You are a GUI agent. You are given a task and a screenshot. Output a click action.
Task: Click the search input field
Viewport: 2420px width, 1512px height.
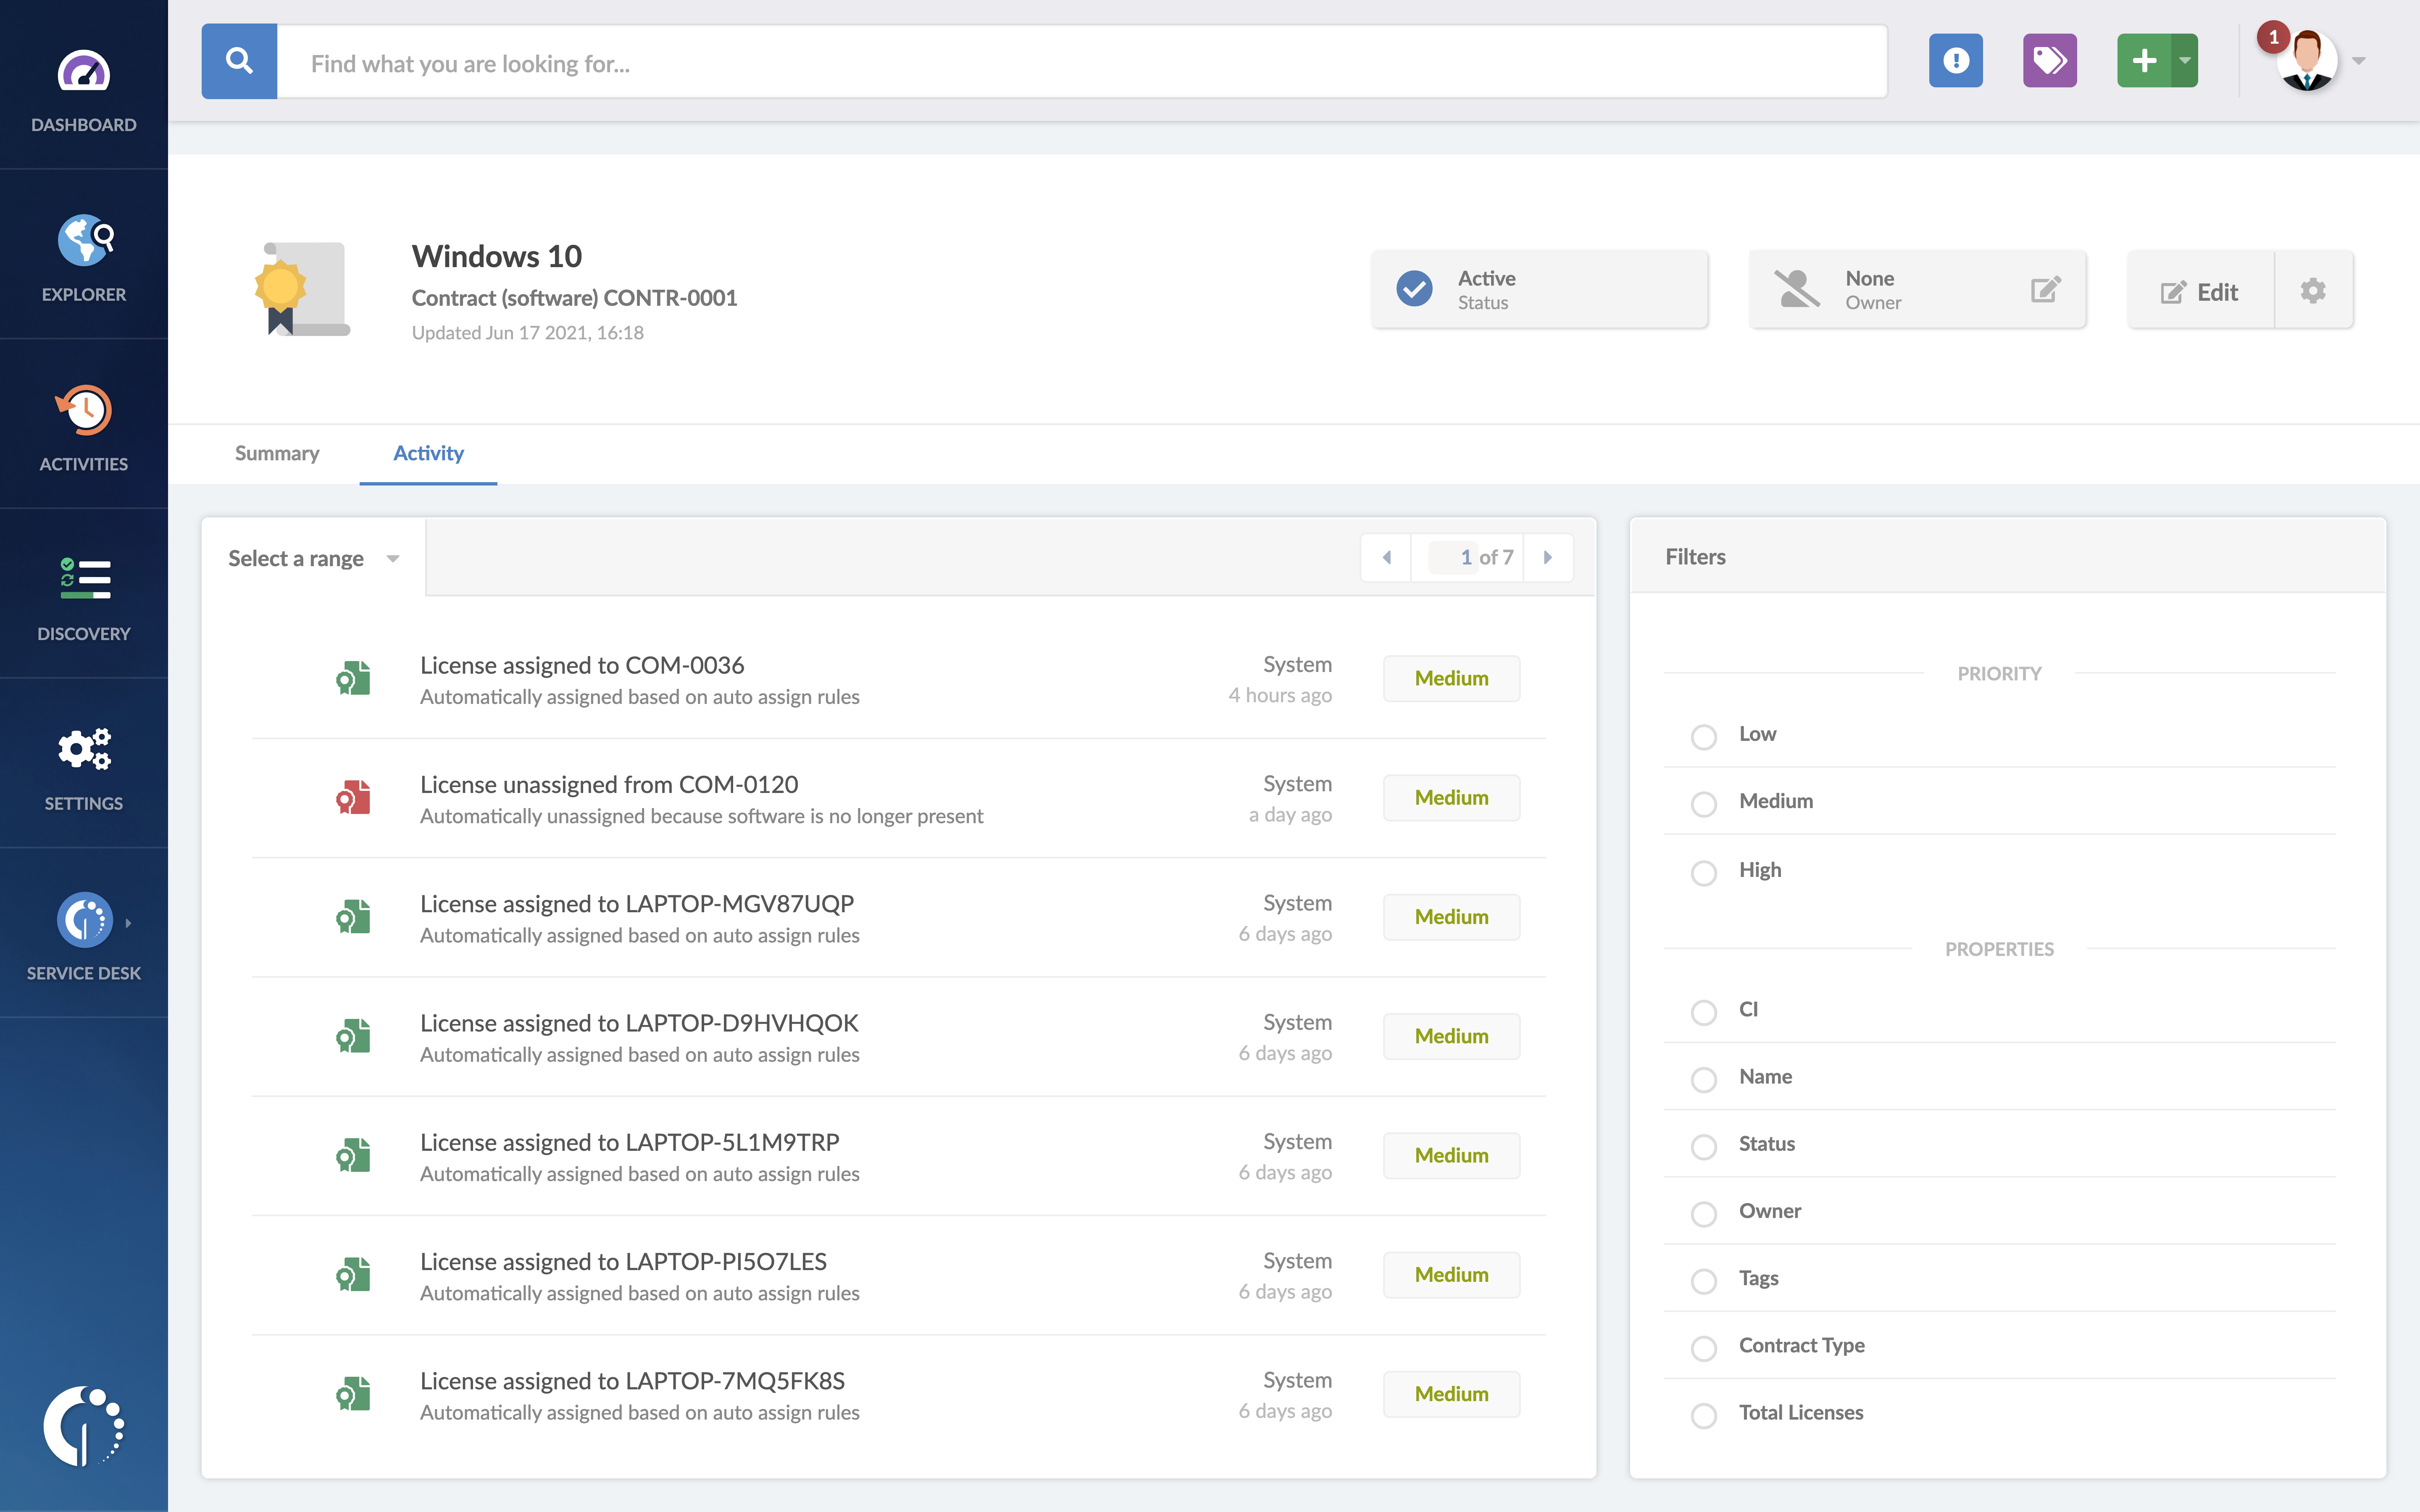(1080, 63)
